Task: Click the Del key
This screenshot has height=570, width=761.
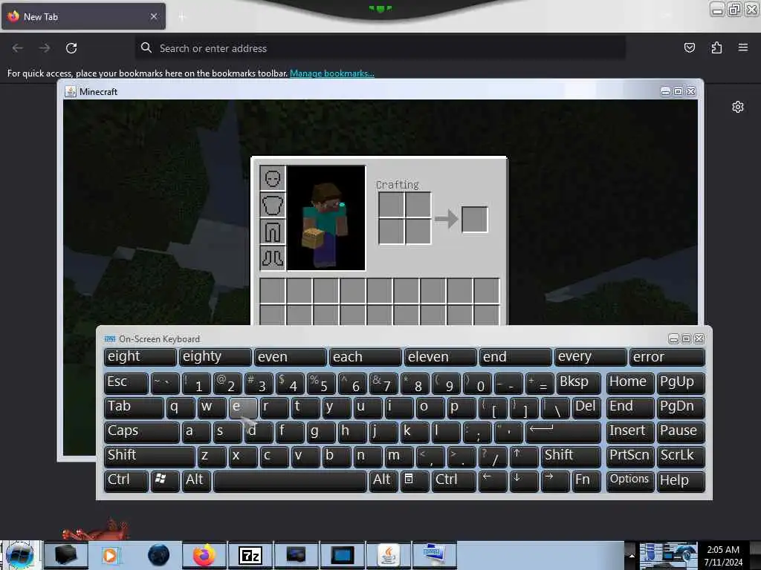Action: coord(586,407)
